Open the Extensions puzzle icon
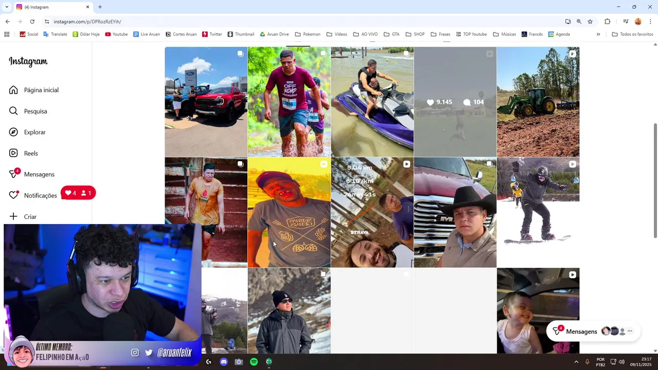This screenshot has height=370, width=658. point(607,22)
